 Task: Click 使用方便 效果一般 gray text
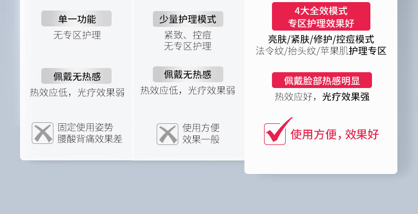pyautogui.click(x=201, y=133)
